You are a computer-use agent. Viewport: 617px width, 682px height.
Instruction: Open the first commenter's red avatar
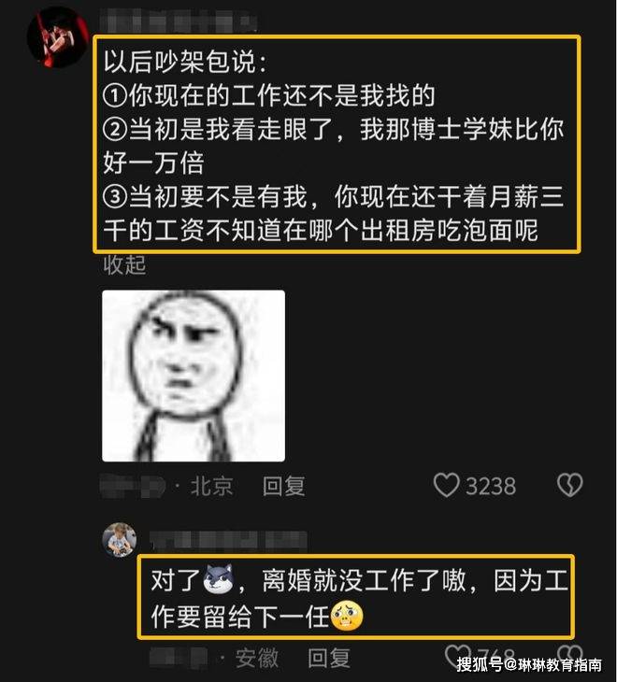point(58,38)
